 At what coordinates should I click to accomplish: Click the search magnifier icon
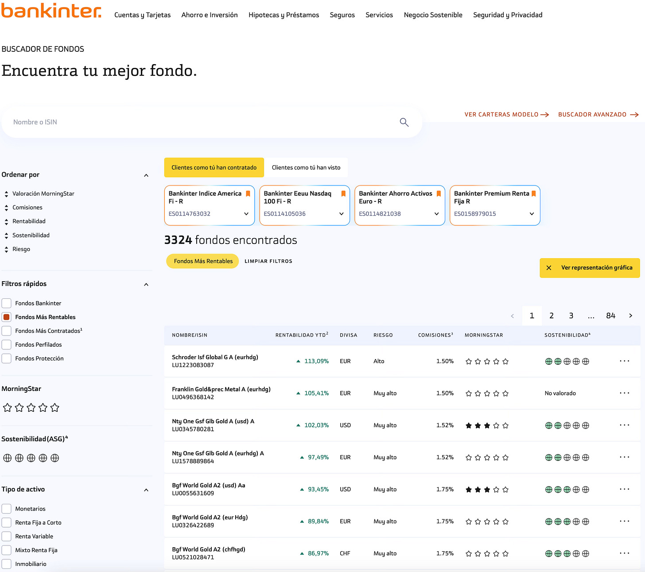tap(404, 122)
